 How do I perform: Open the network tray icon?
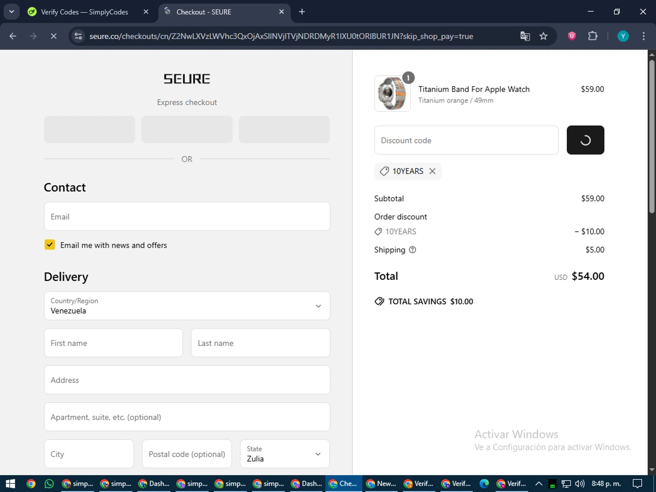click(x=566, y=484)
